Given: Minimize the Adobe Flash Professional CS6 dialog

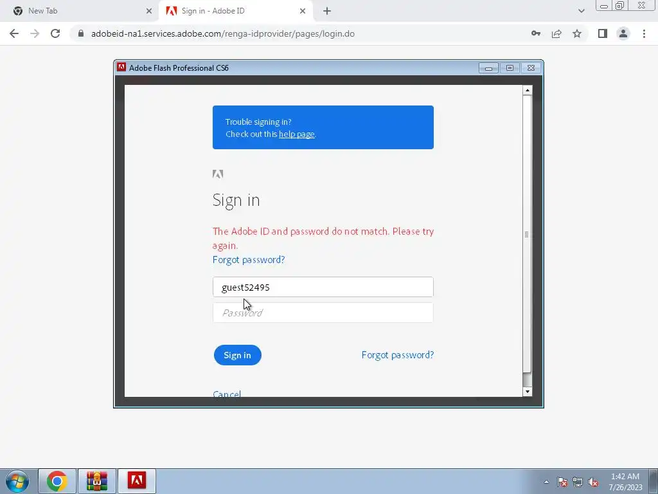Looking at the screenshot, I should pyautogui.click(x=488, y=68).
